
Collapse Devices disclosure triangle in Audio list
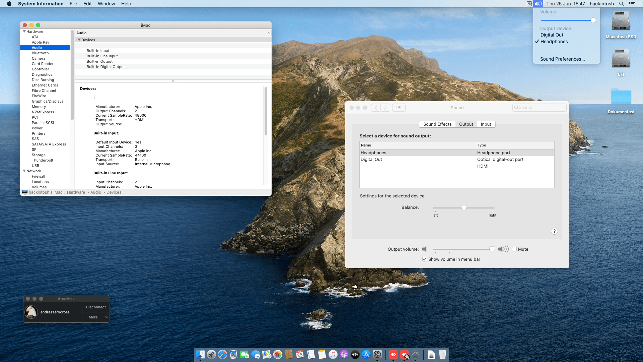coord(79,40)
